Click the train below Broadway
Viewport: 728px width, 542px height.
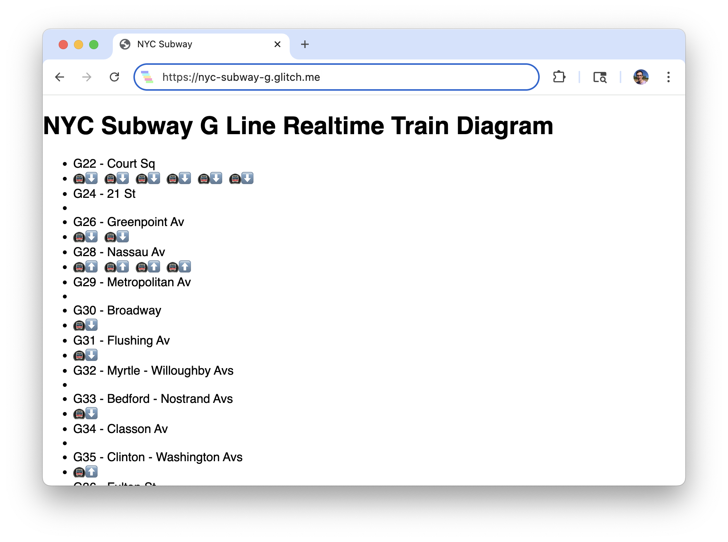(85, 325)
